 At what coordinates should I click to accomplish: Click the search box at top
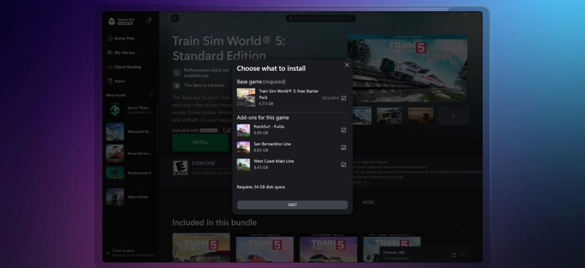(320, 19)
